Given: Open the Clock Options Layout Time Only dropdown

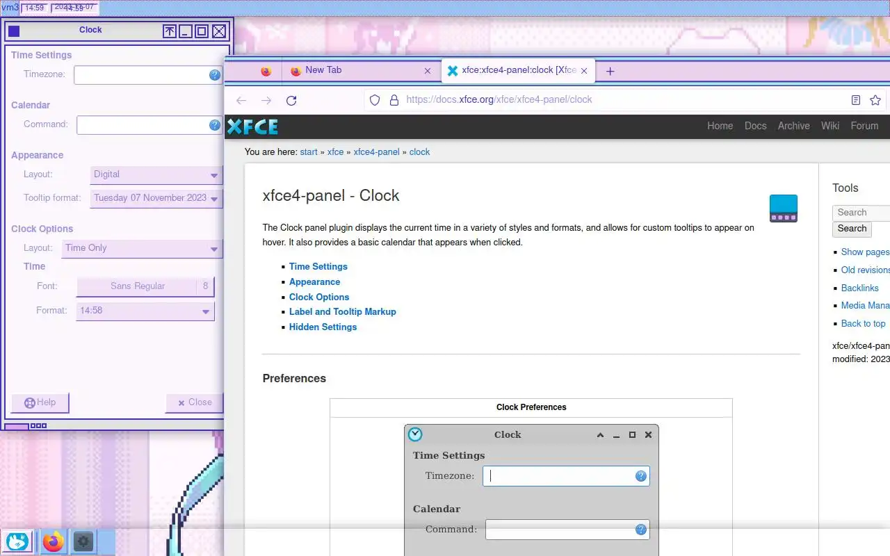Looking at the screenshot, I should 142,249.
